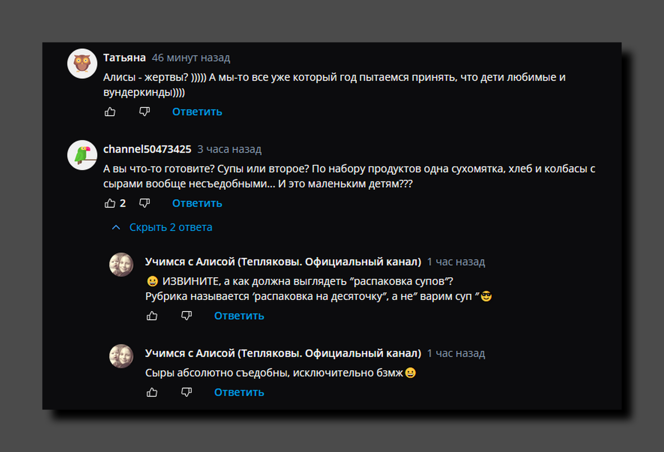Open channel50473425 username link
The width and height of the screenshot is (664, 452).
pyautogui.click(x=147, y=149)
